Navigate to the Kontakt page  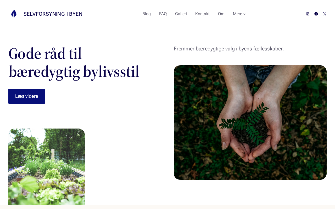(202, 14)
